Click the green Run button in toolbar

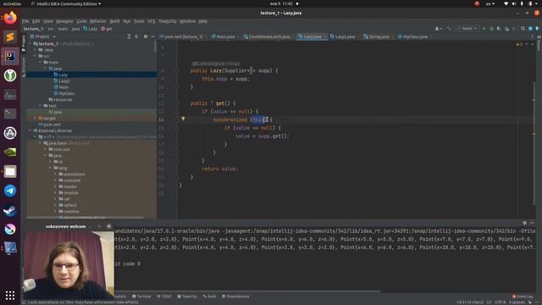[484, 29]
